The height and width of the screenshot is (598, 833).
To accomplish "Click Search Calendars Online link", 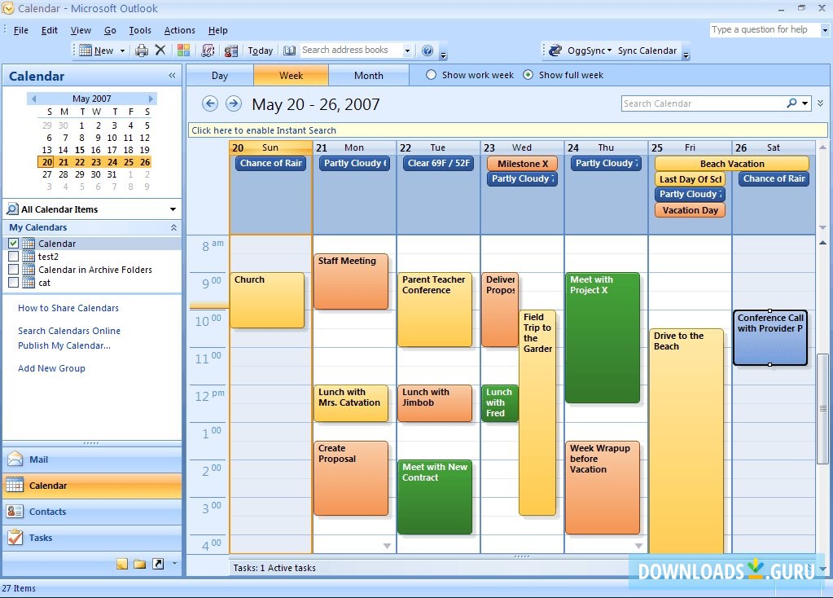I will [69, 331].
